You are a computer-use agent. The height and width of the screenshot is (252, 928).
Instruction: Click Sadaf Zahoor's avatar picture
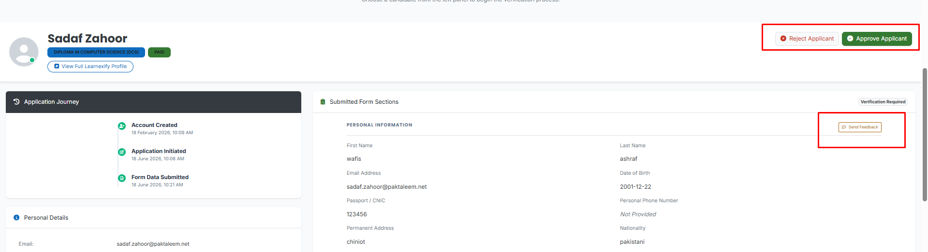(24, 52)
